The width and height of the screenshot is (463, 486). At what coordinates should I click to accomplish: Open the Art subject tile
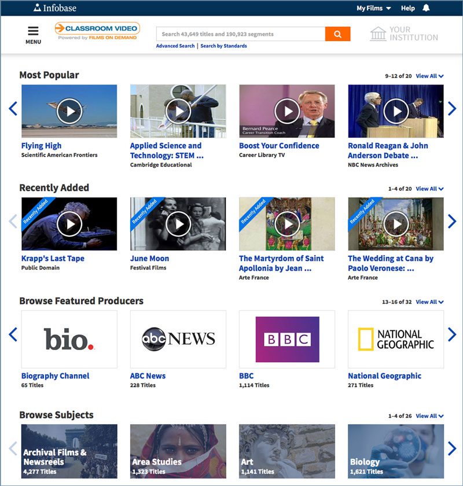point(287,451)
